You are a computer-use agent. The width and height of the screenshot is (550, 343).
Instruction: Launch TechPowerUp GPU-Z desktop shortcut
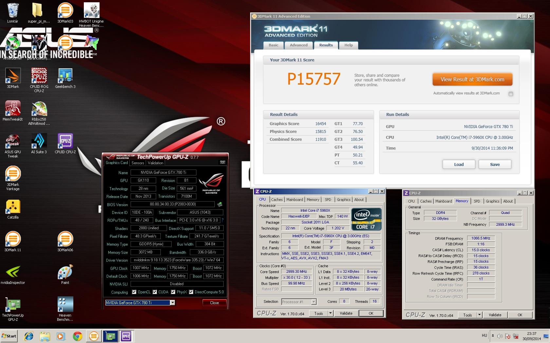pos(13,309)
